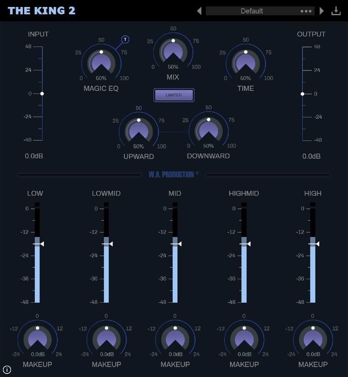Click the info icon at bottom left
Viewport: 348px width, 377px height.
7,369
